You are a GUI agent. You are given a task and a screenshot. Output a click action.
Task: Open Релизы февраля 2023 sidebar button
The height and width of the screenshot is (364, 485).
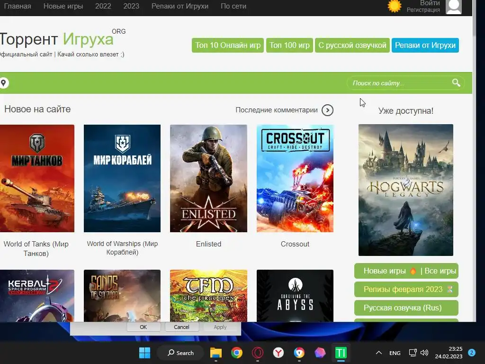pyautogui.click(x=406, y=290)
